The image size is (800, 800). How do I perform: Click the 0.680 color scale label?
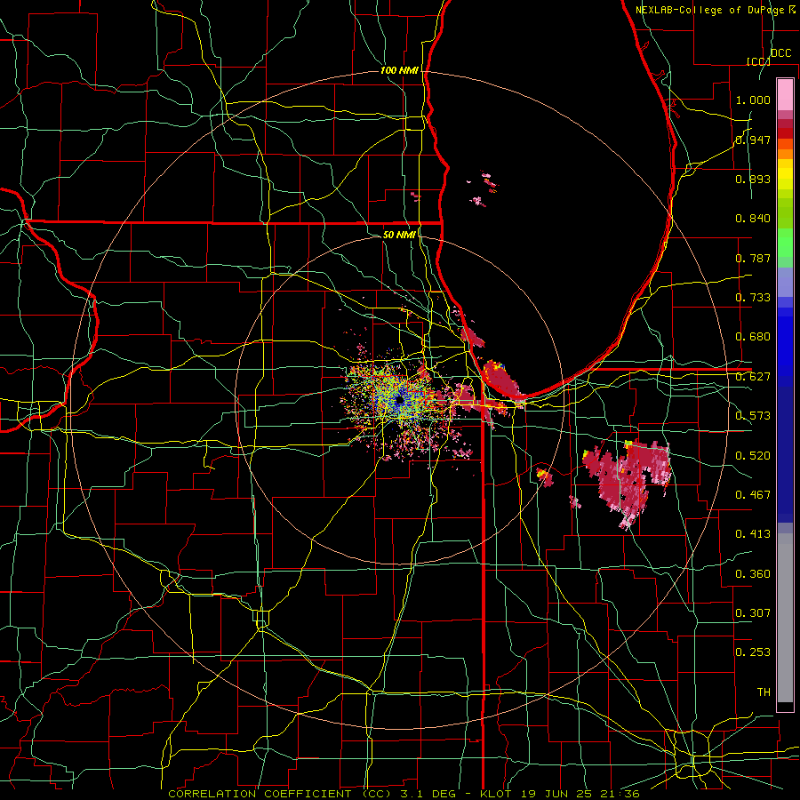pos(753,337)
